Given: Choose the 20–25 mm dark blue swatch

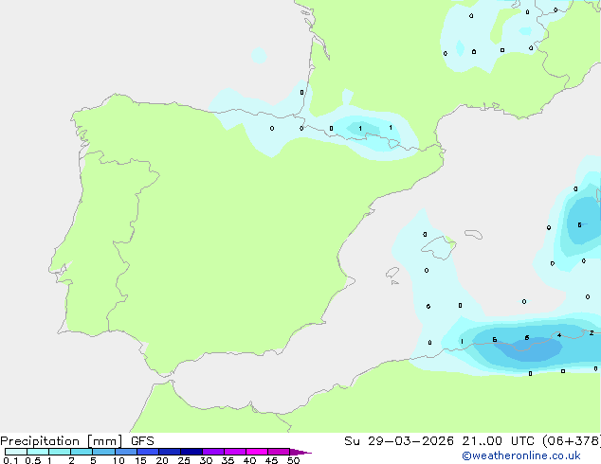Looking at the screenshot, I should point(170,452).
